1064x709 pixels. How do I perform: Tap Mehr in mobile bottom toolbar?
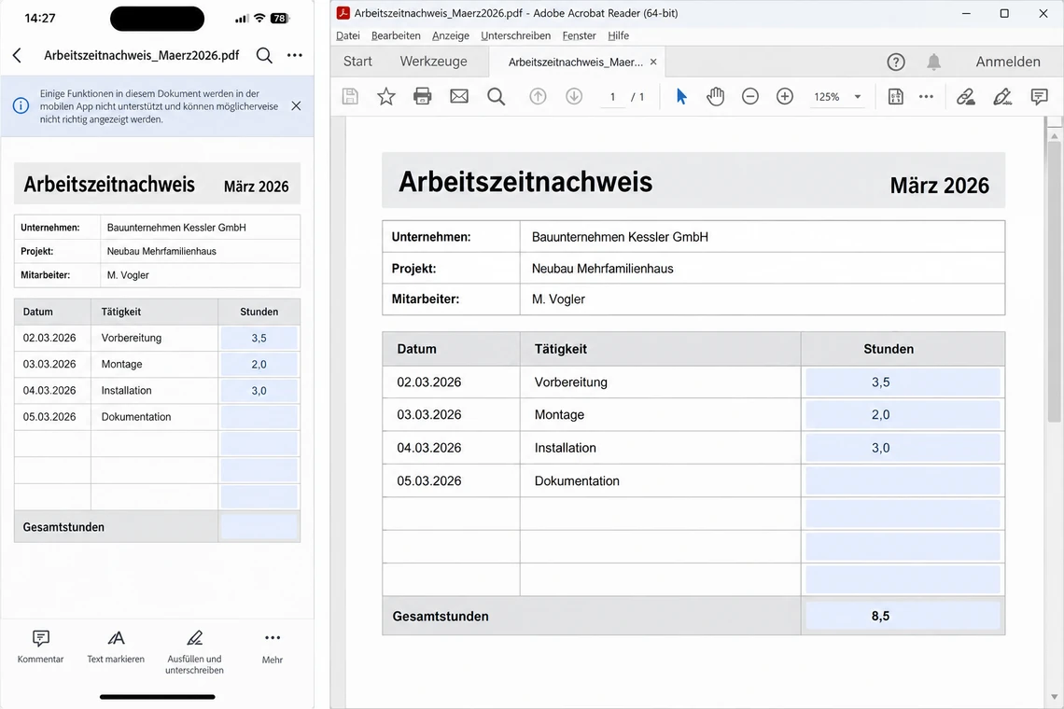pos(273,647)
